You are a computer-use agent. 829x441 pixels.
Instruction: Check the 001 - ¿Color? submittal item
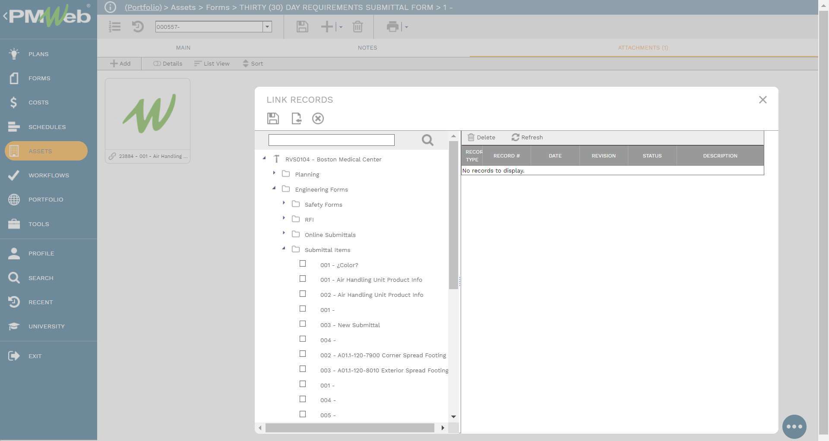[303, 264]
